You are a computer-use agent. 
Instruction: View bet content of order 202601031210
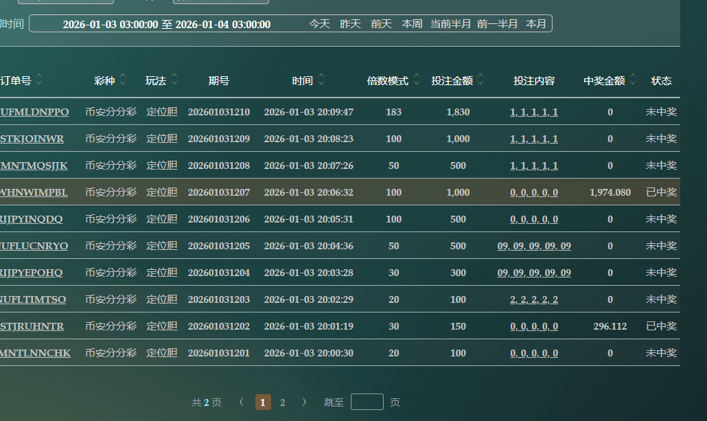(533, 111)
